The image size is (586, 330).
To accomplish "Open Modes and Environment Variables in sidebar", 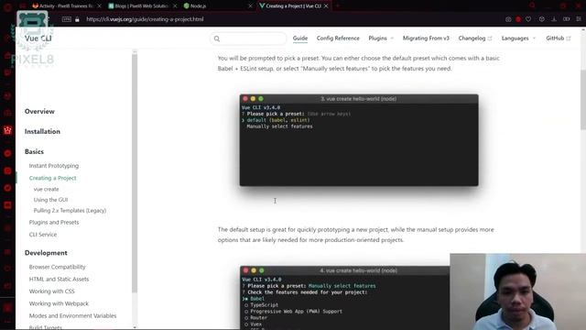I will (x=72, y=315).
